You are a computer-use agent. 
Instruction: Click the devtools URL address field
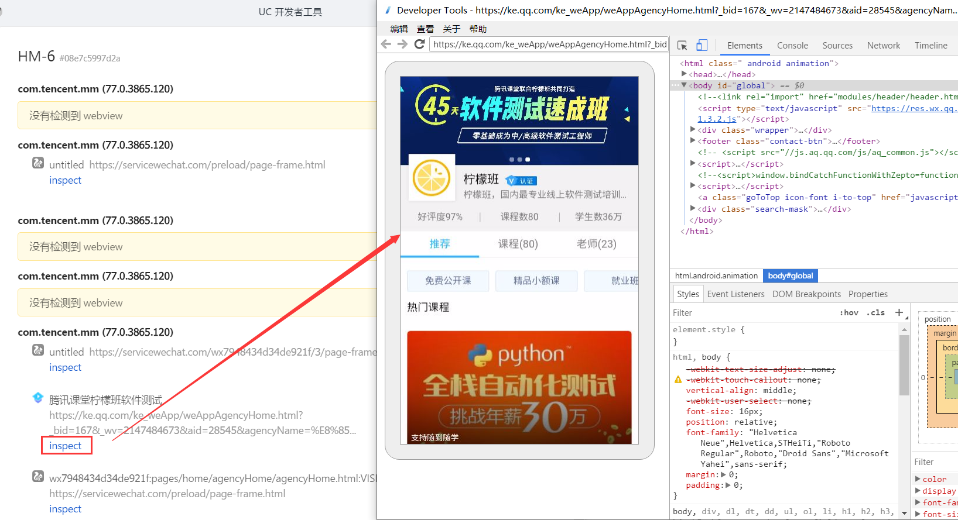(x=549, y=44)
